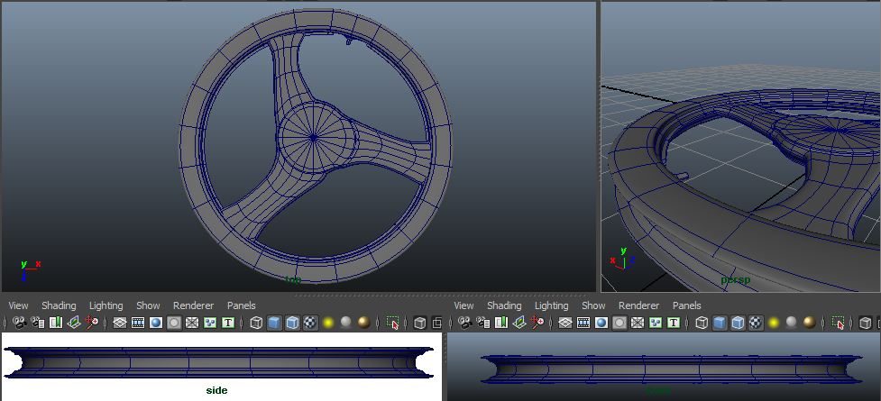Open Panels menu in side panel menubar
Image resolution: width=881 pixels, height=401 pixels.
(241, 305)
